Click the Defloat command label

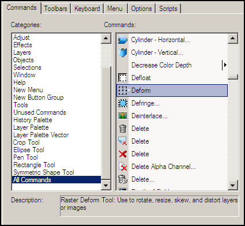tap(141, 78)
